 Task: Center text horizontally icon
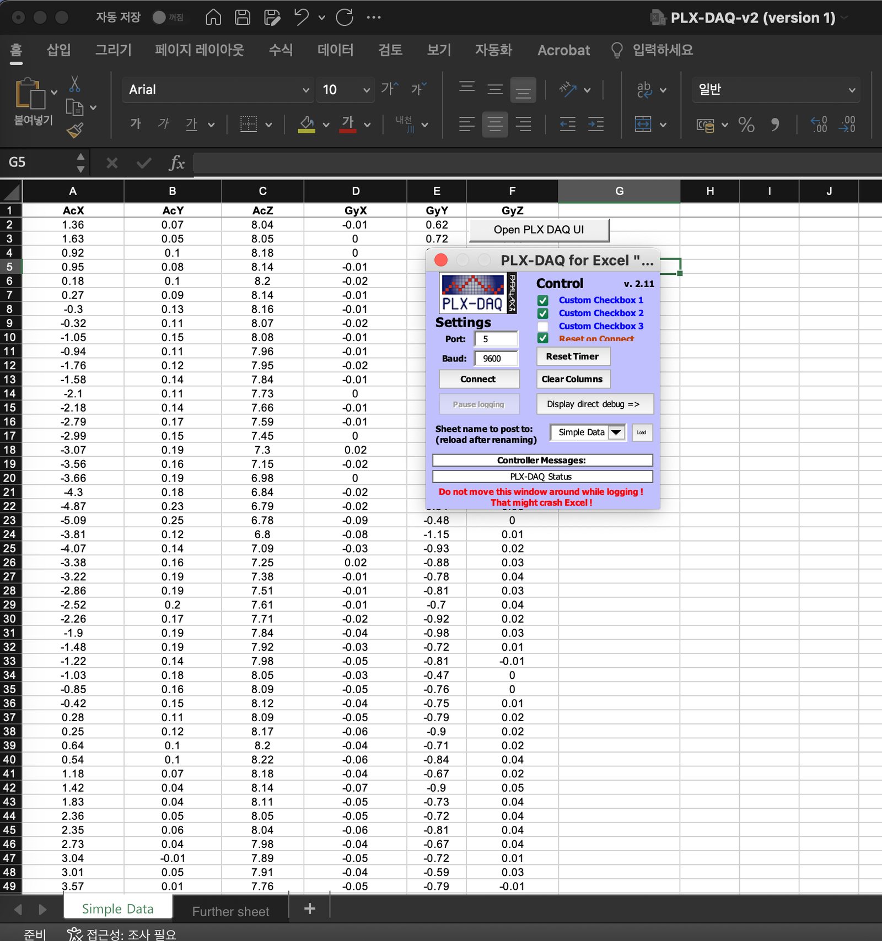click(x=495, y=124)
